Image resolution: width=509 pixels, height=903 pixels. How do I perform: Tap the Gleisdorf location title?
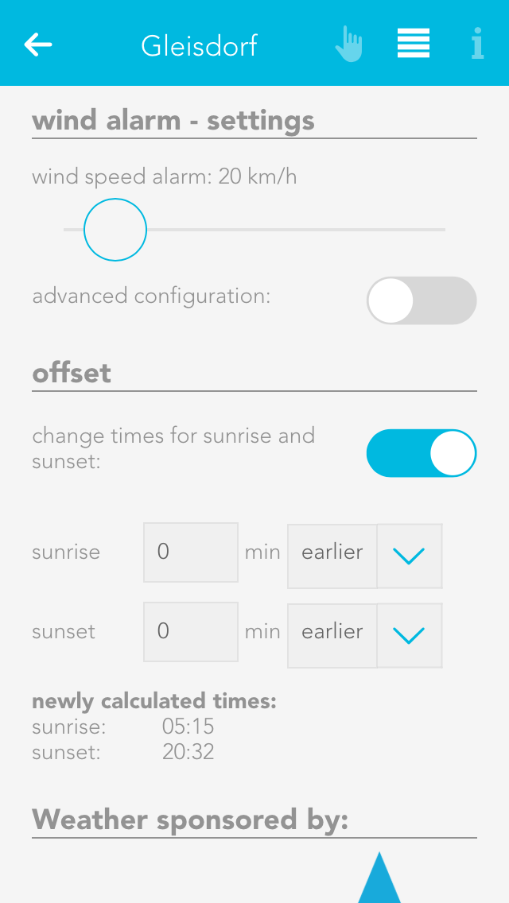[199, 45]
